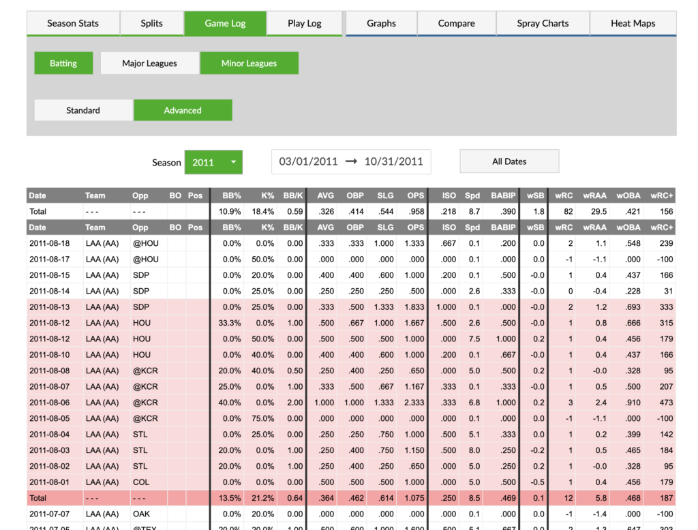
Task: Click the start date field 03/01/2011
Action: click(307, 161)
